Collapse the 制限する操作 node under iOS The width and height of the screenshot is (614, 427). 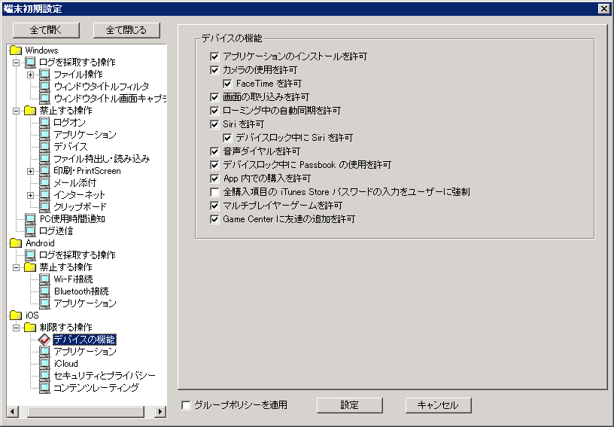(16, 328)
